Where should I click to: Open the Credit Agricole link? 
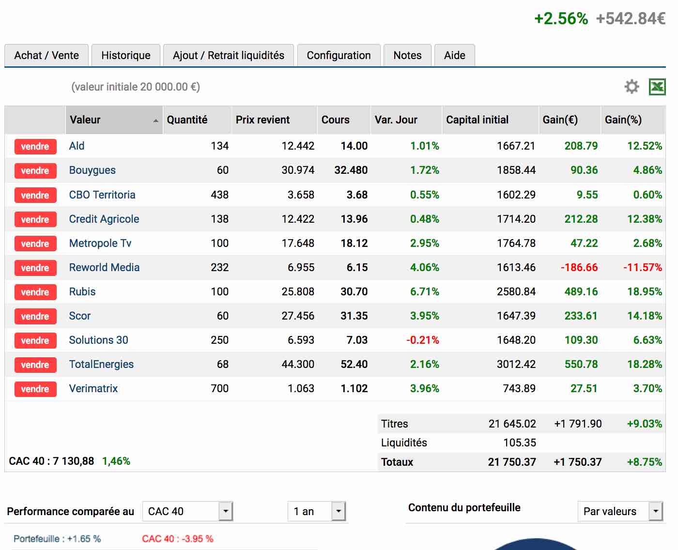tap(104, 219)
